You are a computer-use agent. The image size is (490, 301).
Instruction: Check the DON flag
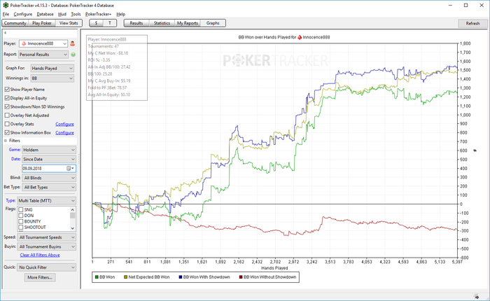coord(21,216)
